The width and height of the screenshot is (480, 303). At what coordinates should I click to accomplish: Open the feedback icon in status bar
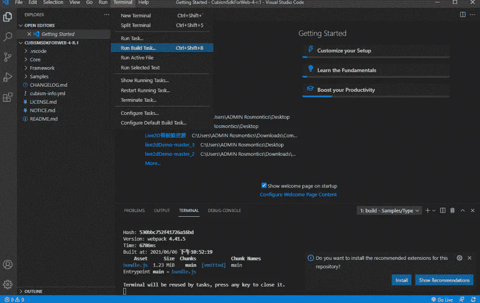[462, 300]
